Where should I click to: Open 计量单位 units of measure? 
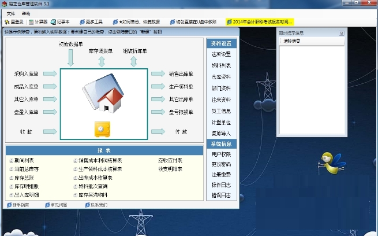coord(221,123)
